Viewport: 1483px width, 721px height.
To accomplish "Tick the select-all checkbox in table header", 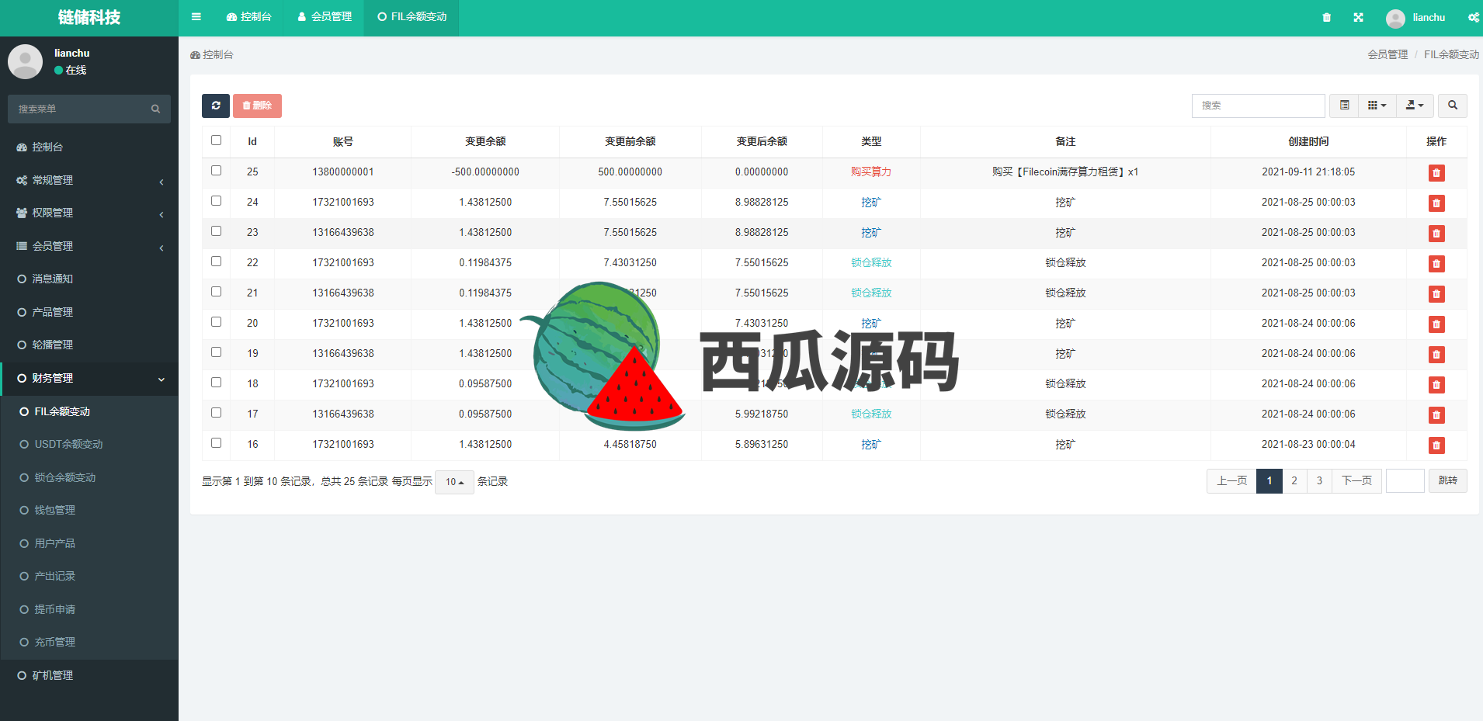I will [216, 140].
